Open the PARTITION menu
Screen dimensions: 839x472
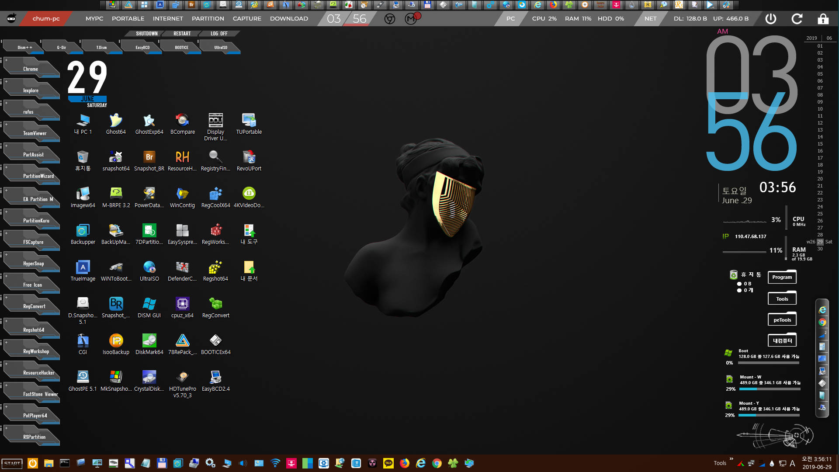(x=208, y=19)
